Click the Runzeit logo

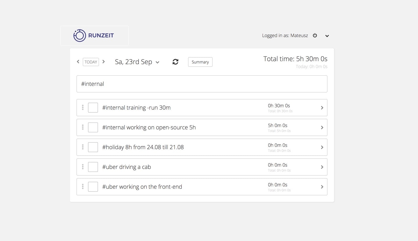point(94,36)
